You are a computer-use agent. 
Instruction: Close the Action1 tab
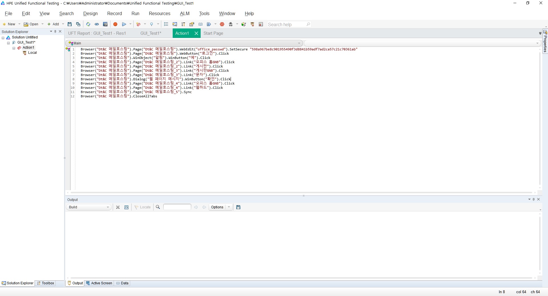(196, 33)
